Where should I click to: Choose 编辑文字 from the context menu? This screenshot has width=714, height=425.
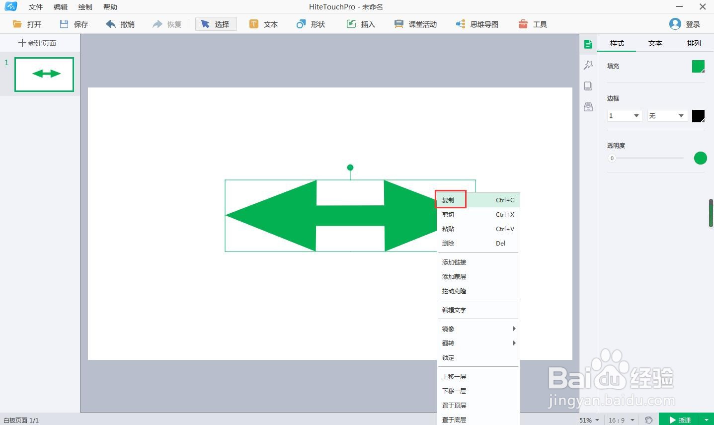[x=478, y=310]
